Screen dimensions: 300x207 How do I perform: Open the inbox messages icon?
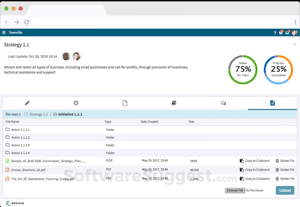click(287, 32)
